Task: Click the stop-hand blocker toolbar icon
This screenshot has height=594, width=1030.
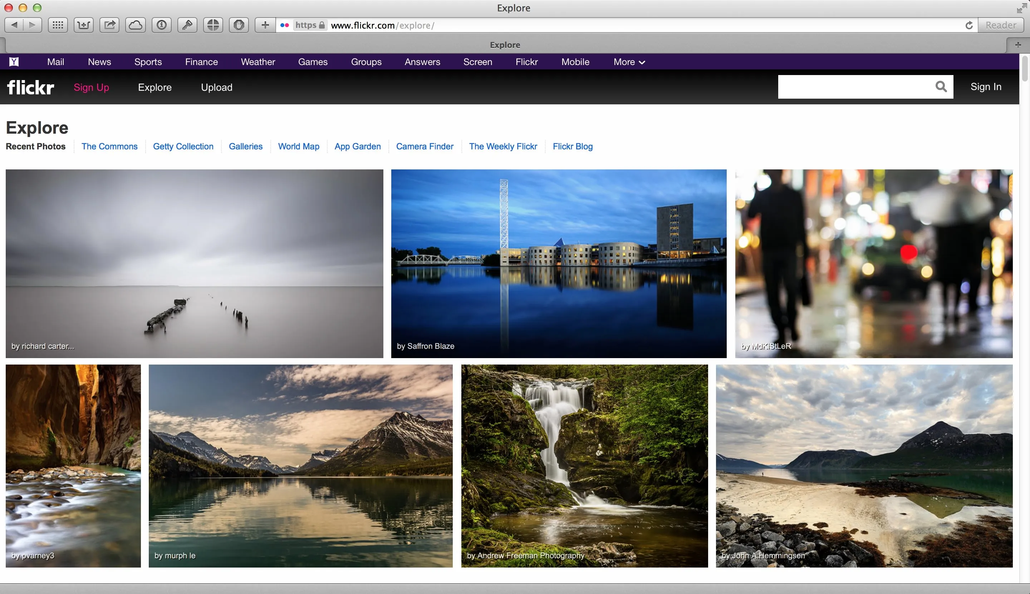Action: [239, 25]
